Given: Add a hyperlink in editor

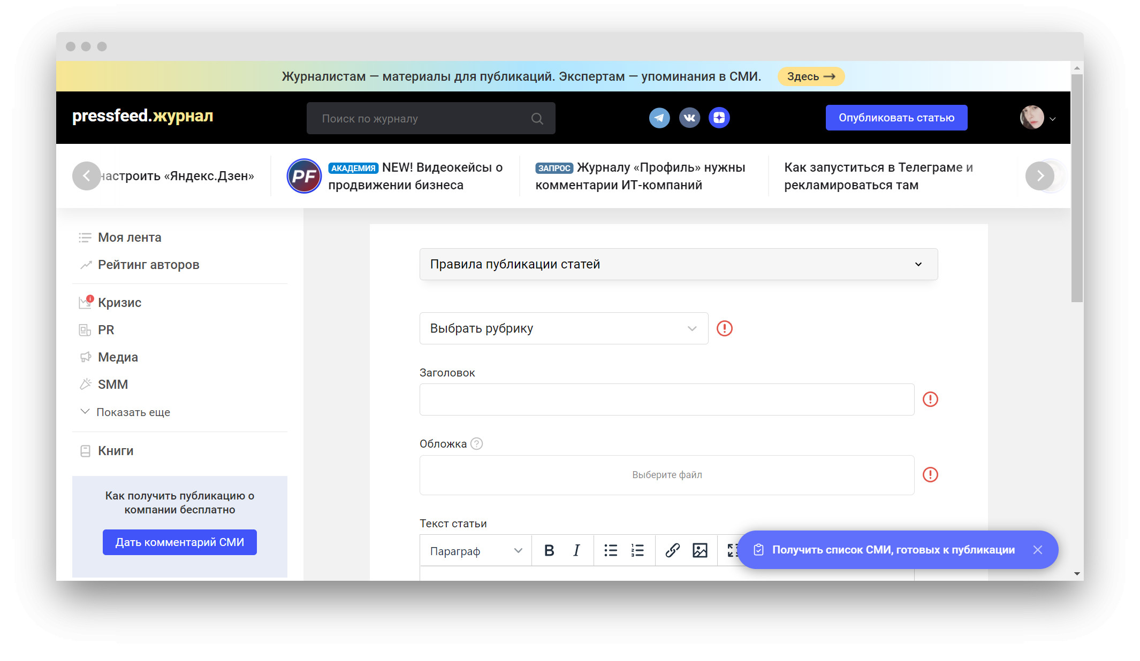Looking at the screenshot, I should click(x=672, y=550).
